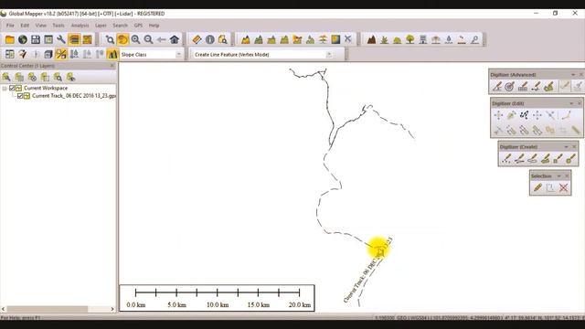Select the Zoom tool with rectangle icon

(110, 39)
